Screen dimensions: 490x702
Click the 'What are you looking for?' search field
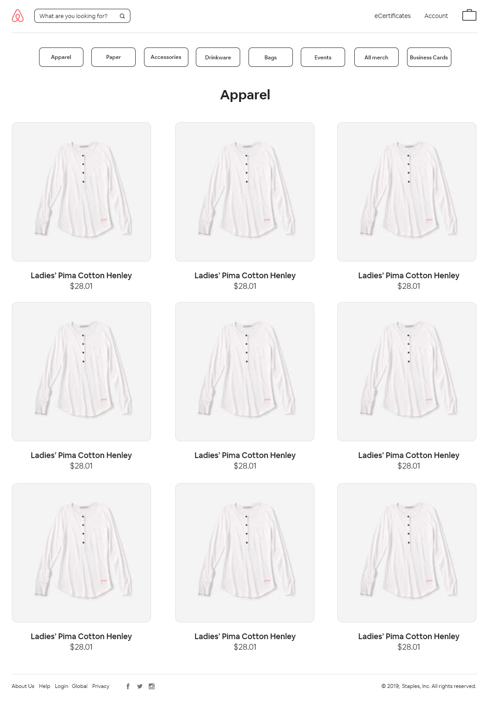point(82,16)
